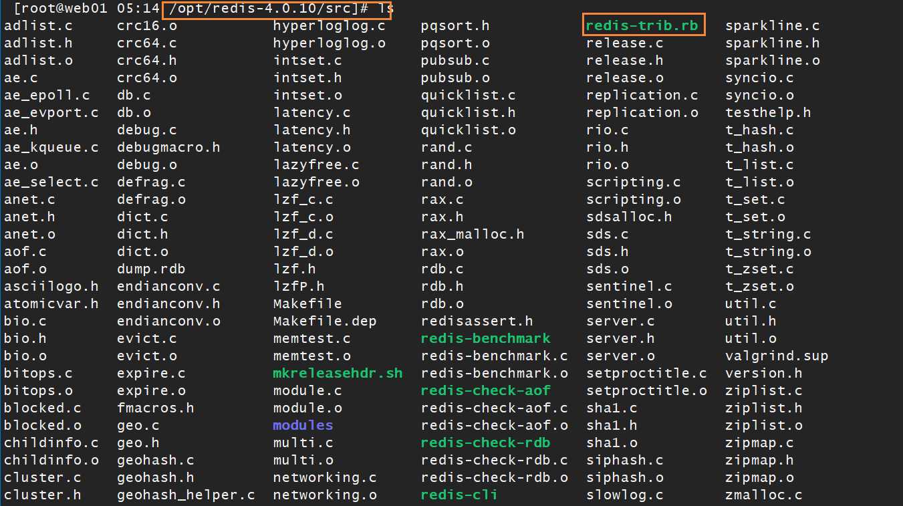
Task: Select the Makefile entry
Action: click(x=307, y=303)
